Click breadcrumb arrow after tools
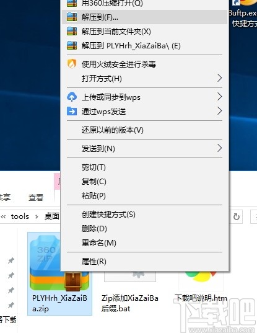The height and width of the screenshot is (333, 257). pyautogui.click(x=37, y=216)
